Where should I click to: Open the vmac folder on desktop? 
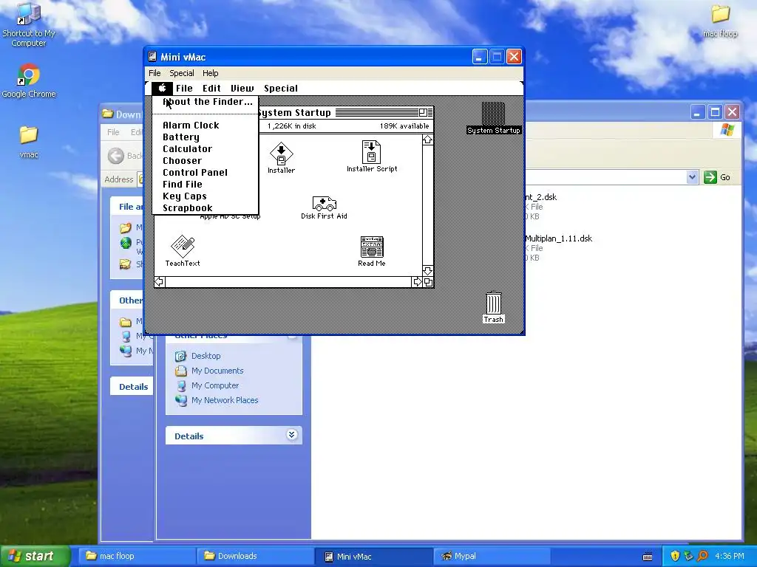(29, 142)
